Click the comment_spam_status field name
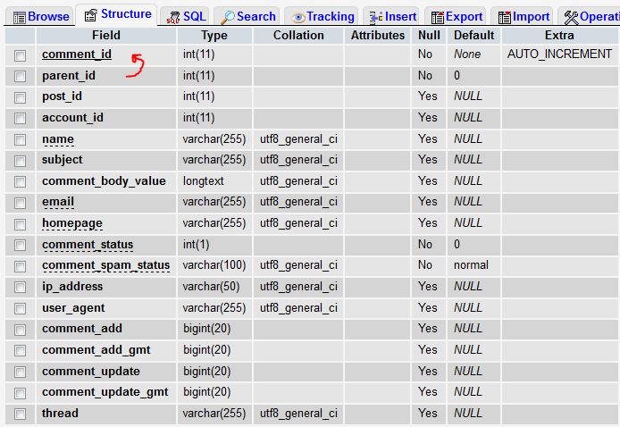 [106, 265]
